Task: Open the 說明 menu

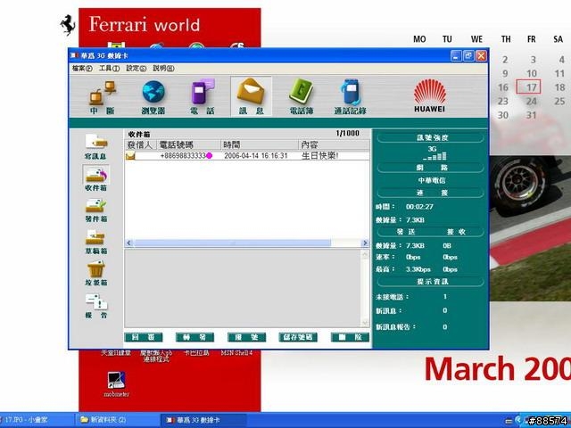Action: (163, 69)
